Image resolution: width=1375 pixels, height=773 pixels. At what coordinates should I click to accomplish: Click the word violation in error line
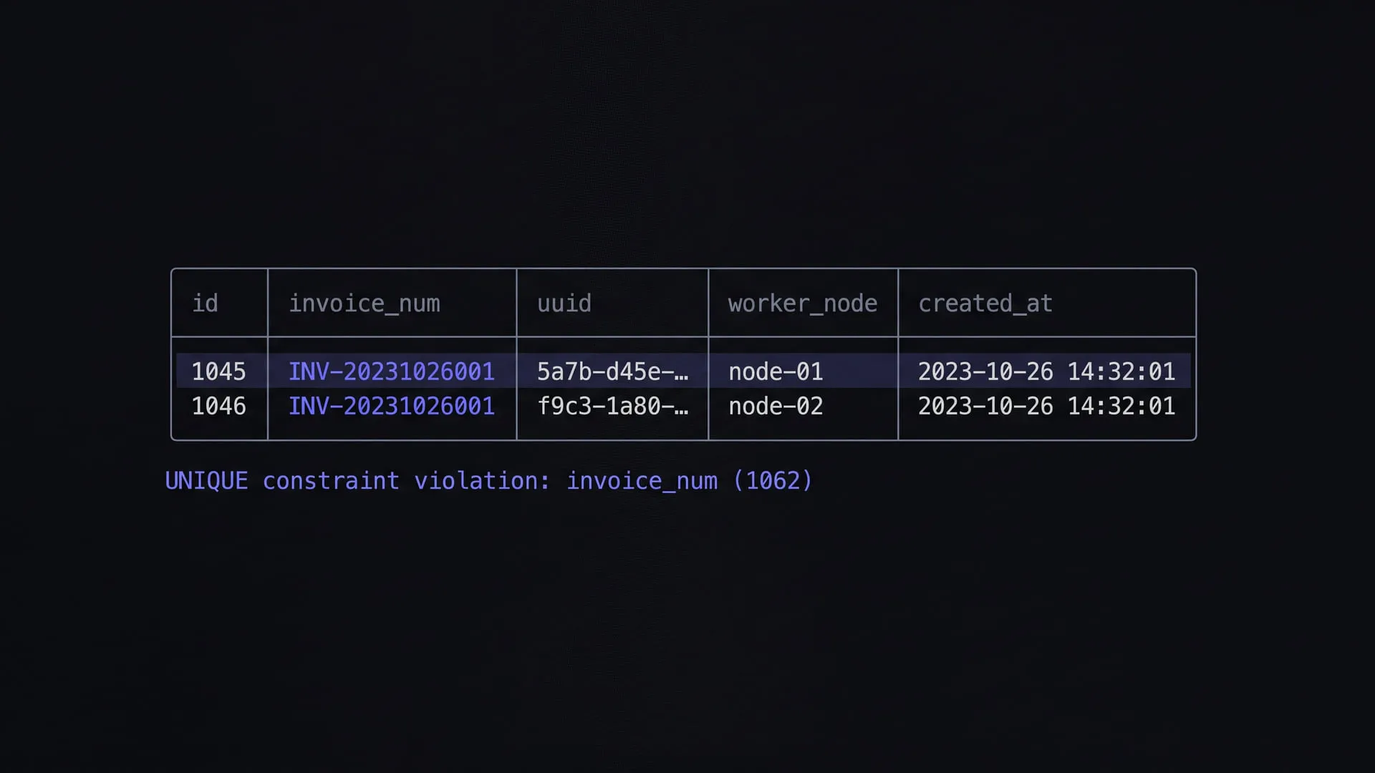click(x=482, y=481)
